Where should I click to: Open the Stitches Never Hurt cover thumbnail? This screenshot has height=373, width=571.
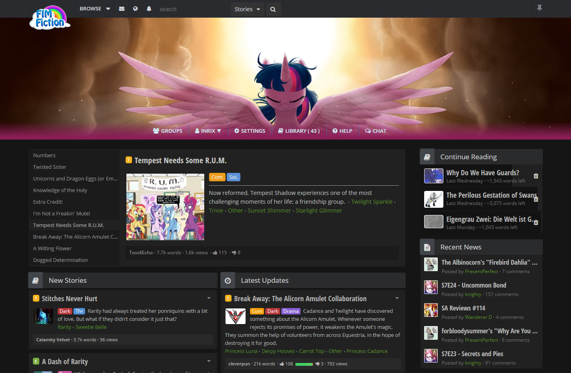pyautogui.click(x=43, y=316)
